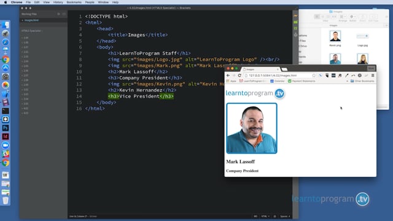Open the Other Bookmarks folder
The image size is (393, 221).
pyautogui.click(x=362, y=81)
